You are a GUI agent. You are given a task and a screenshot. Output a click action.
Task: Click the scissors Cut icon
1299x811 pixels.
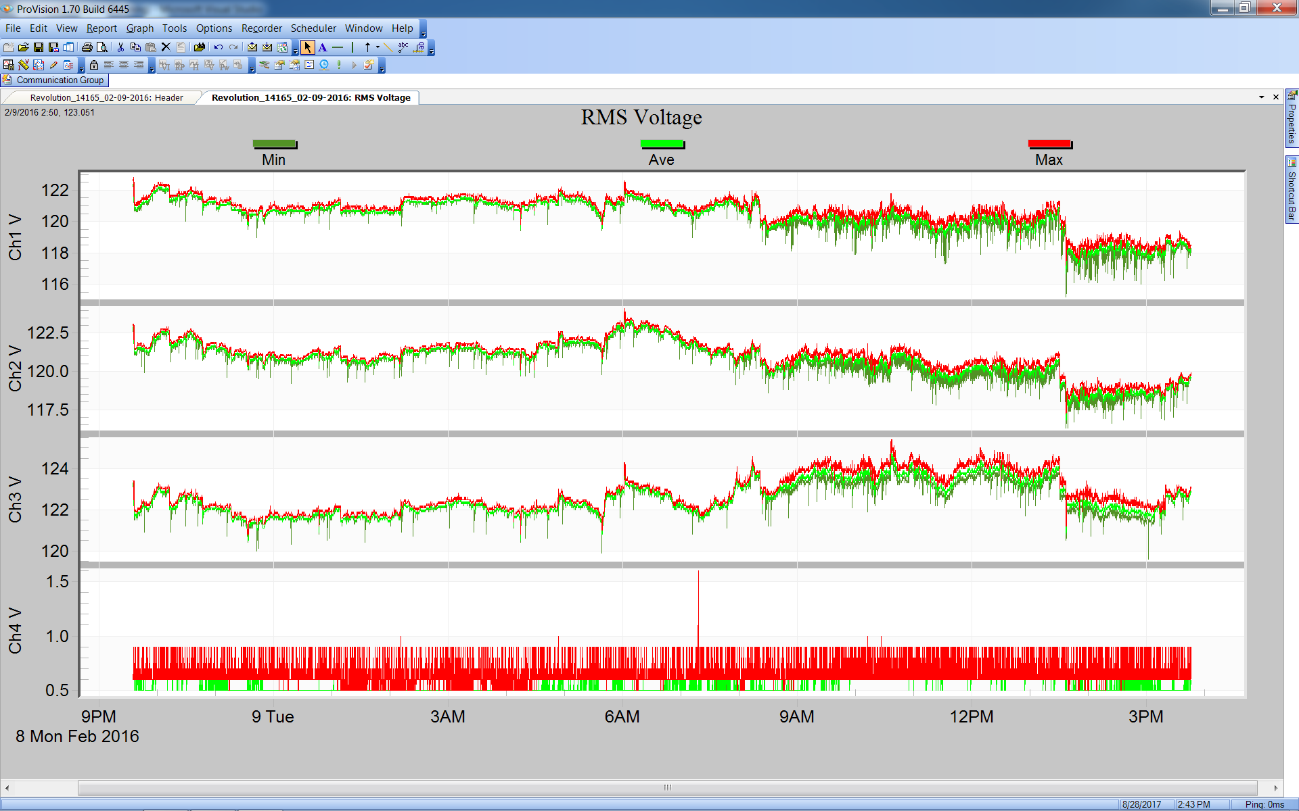point(120,47)
